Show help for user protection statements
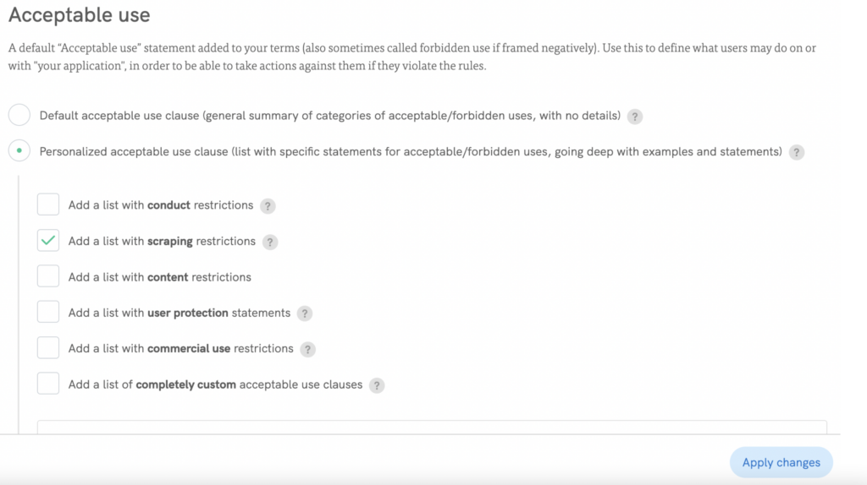Image resolution: width=867 pixels, height=485 pixels. point(305,313)
